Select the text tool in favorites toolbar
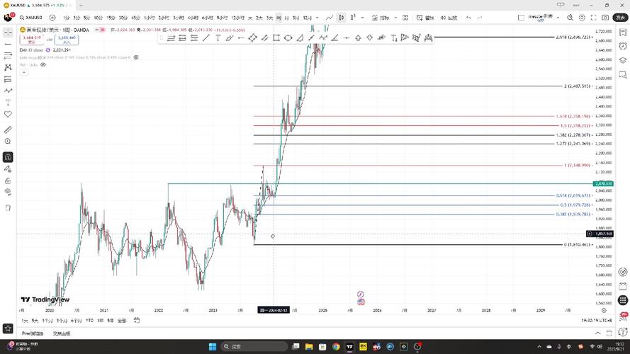The height and width of the screenshot is (354, 630). [x=218, y=38]
